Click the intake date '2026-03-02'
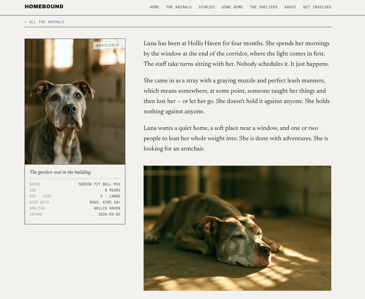Image resolution: width=365 pixels, height=299 pixels. [x=109, y=214]
